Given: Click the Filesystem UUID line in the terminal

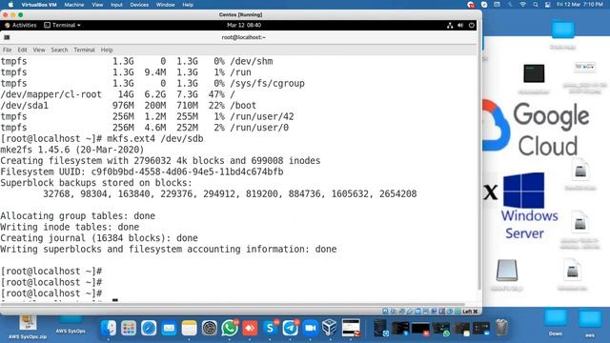Looking at the screenshot, I should (x=142, y=171).
